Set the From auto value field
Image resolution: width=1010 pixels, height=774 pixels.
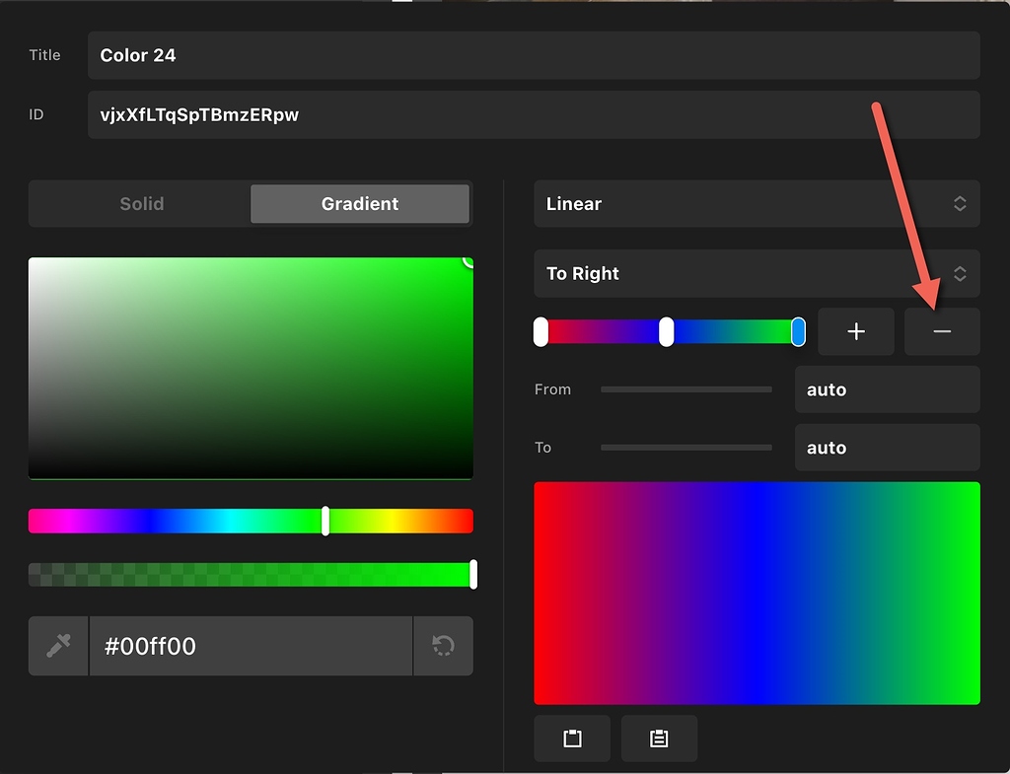[885, 389]
